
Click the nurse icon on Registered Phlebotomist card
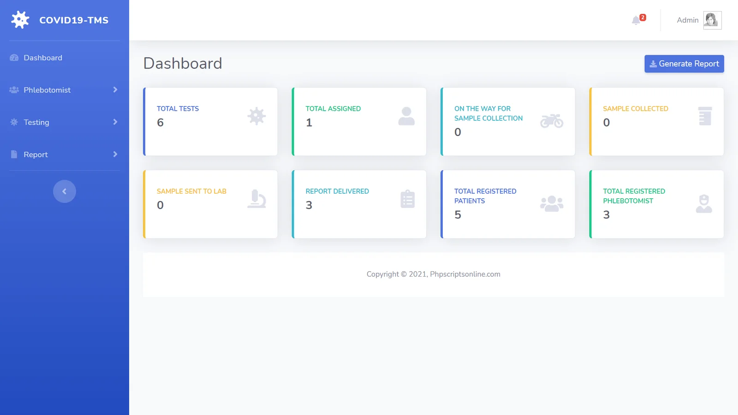[x=704, y=203]
